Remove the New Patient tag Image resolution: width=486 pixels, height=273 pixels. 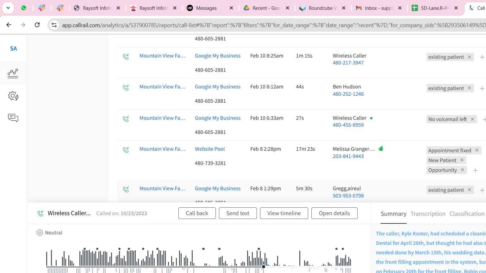click(462, 160)
